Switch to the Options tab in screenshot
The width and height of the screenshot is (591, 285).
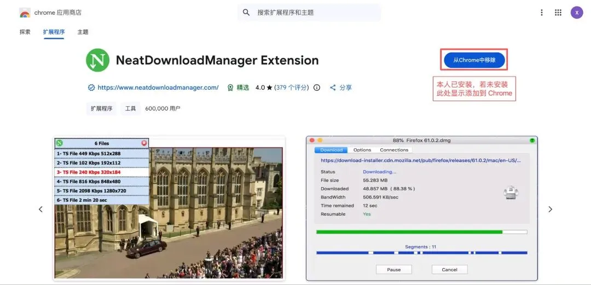[x=362, y=150]
